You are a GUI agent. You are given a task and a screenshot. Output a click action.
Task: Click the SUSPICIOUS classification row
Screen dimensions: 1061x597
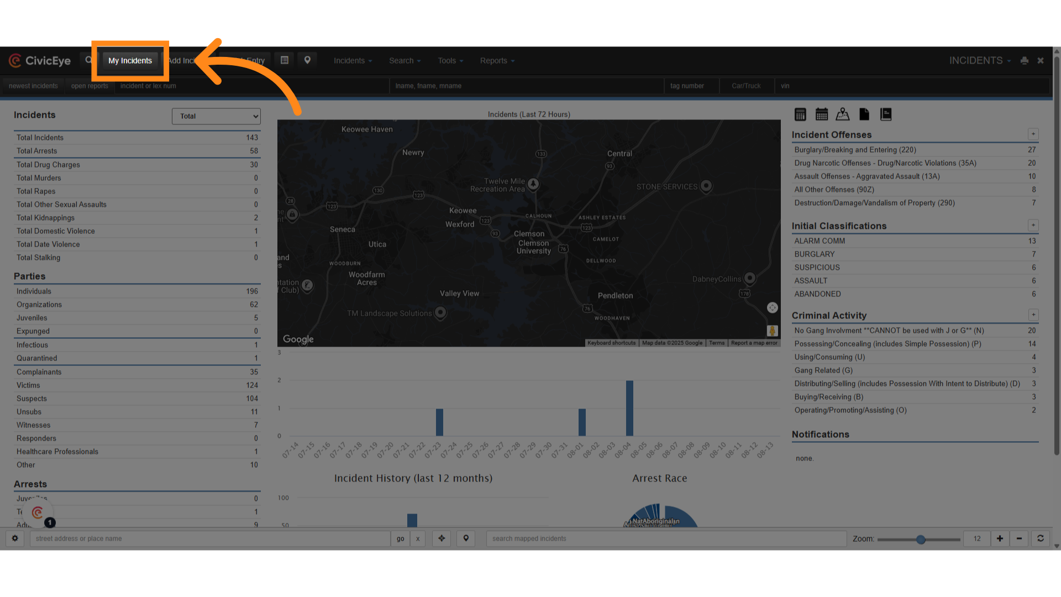pyautogui.click(x=915, y=268)
